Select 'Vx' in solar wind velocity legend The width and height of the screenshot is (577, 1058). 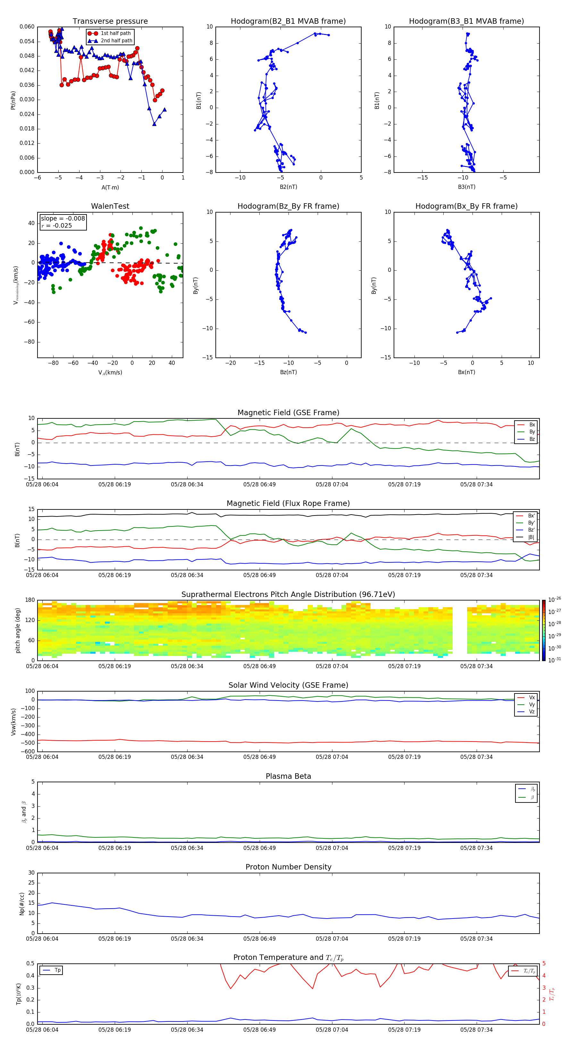click(x=526, y=697)
